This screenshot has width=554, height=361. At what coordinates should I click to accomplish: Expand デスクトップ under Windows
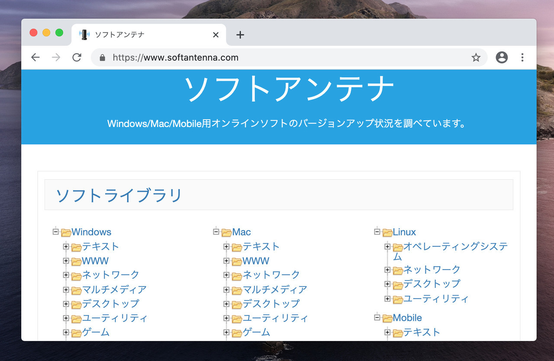[x=66, y=304]
